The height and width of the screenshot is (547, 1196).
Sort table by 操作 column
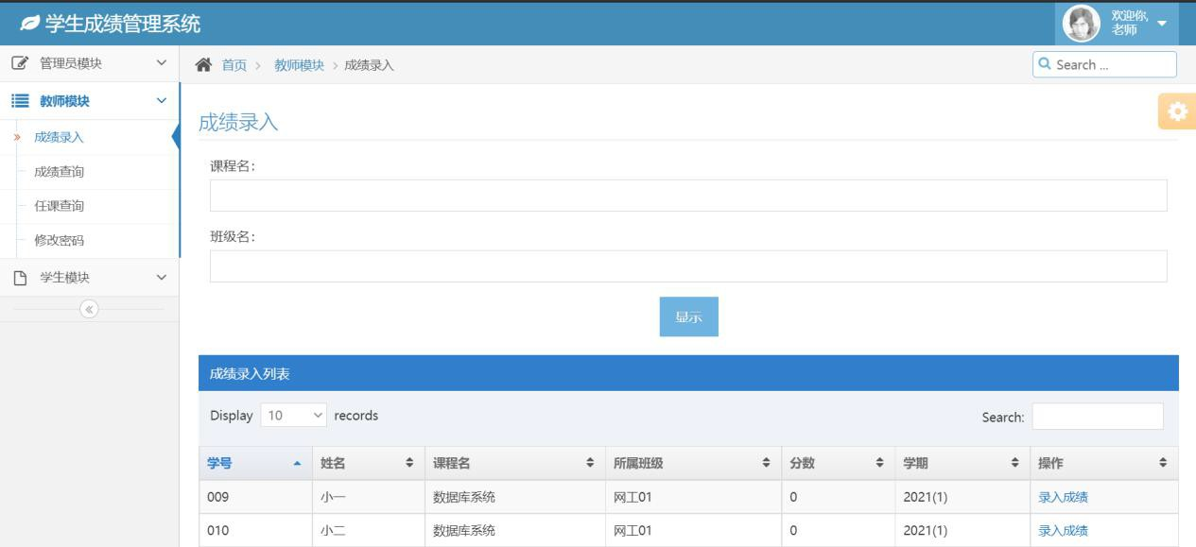coord(1104,463)
